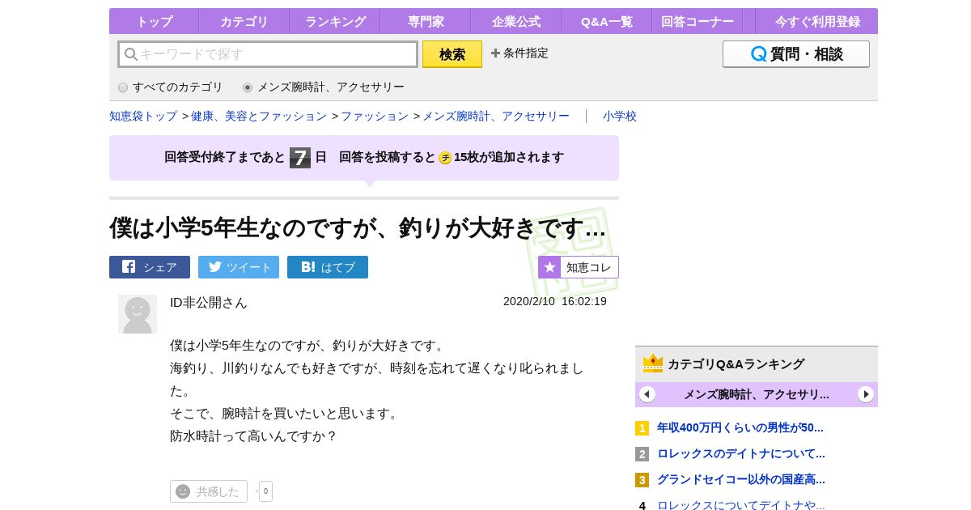Open the 企業公式 tab
971x510 pixels.
pyautogui.click(x=516, y=22)
